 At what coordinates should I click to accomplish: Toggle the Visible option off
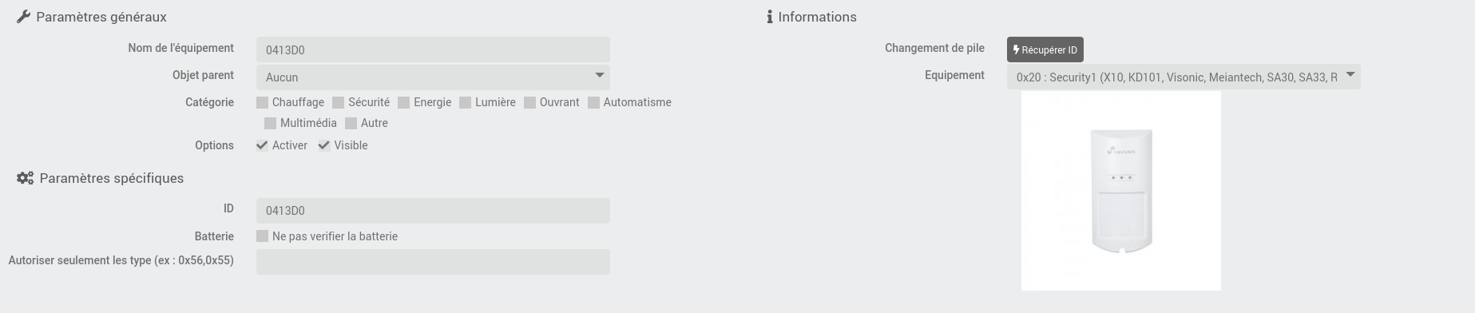tap(323, 145)
